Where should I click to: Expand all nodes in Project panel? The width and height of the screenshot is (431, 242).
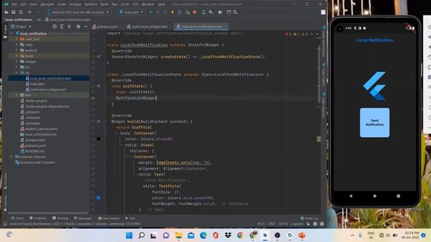click(x=61, y=26)
